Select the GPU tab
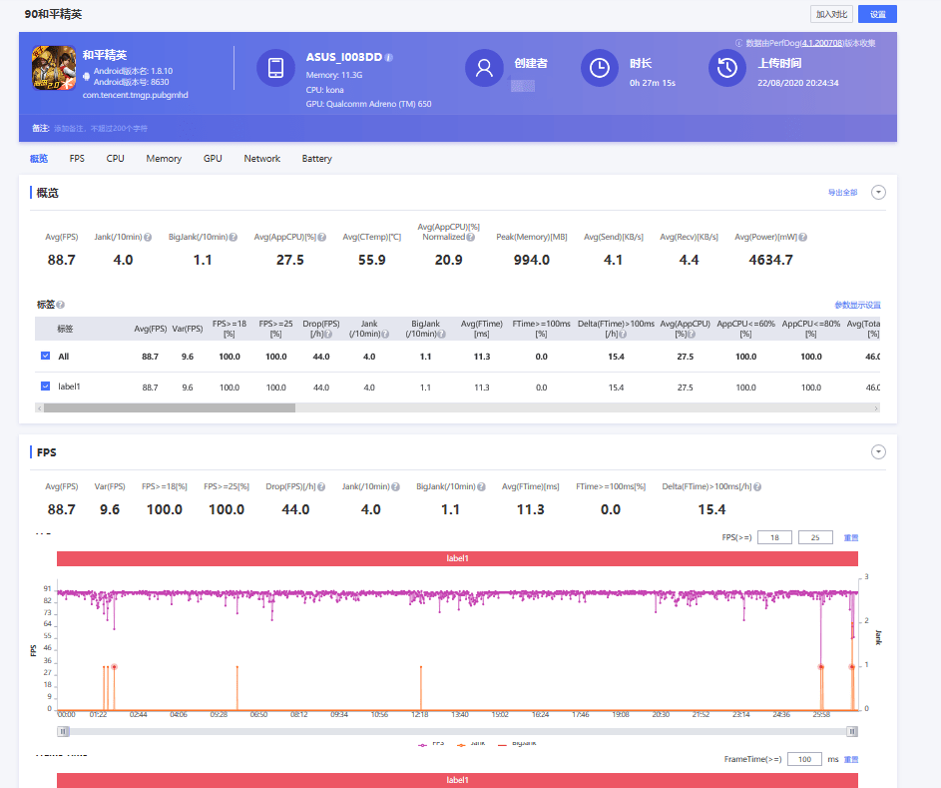This screenshot has height=788, width=941. click(x=213, y=159)
